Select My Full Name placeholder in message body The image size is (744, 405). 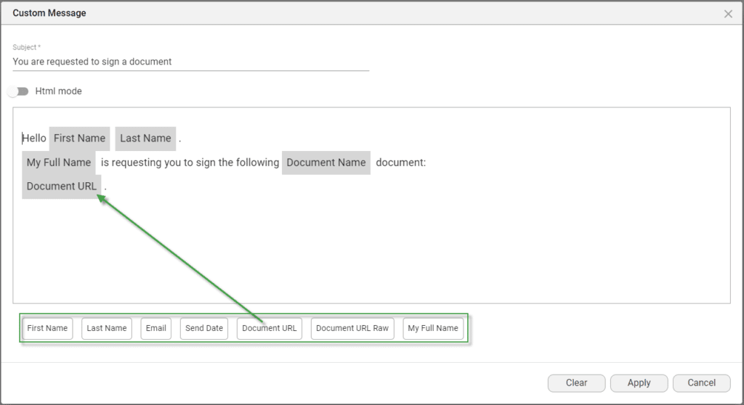click(59, 163)
